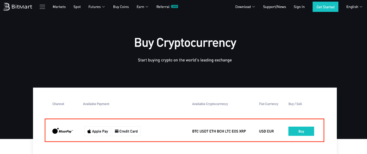Click the USD EUR fiat currency text
This screenshot has height=154, width=367.
[x=266, y=131]
